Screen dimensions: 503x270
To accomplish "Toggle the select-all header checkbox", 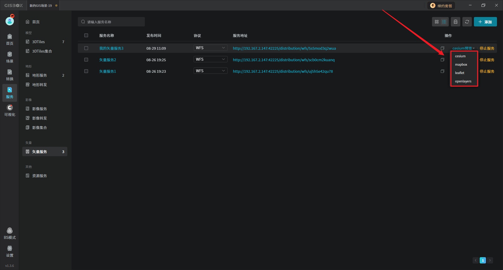I will [x=86, y=35].
